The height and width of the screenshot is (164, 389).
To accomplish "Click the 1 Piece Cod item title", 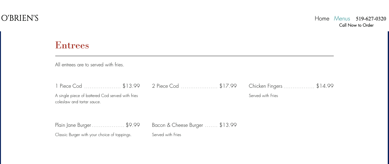I will 69,86.
